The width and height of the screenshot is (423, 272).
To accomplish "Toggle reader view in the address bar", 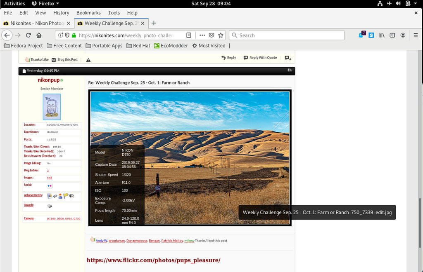I will [189, 35].
